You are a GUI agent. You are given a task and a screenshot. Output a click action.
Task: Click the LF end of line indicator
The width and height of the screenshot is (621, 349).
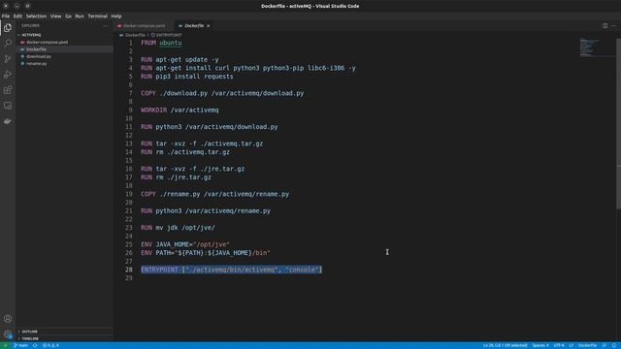coord(572,345)
